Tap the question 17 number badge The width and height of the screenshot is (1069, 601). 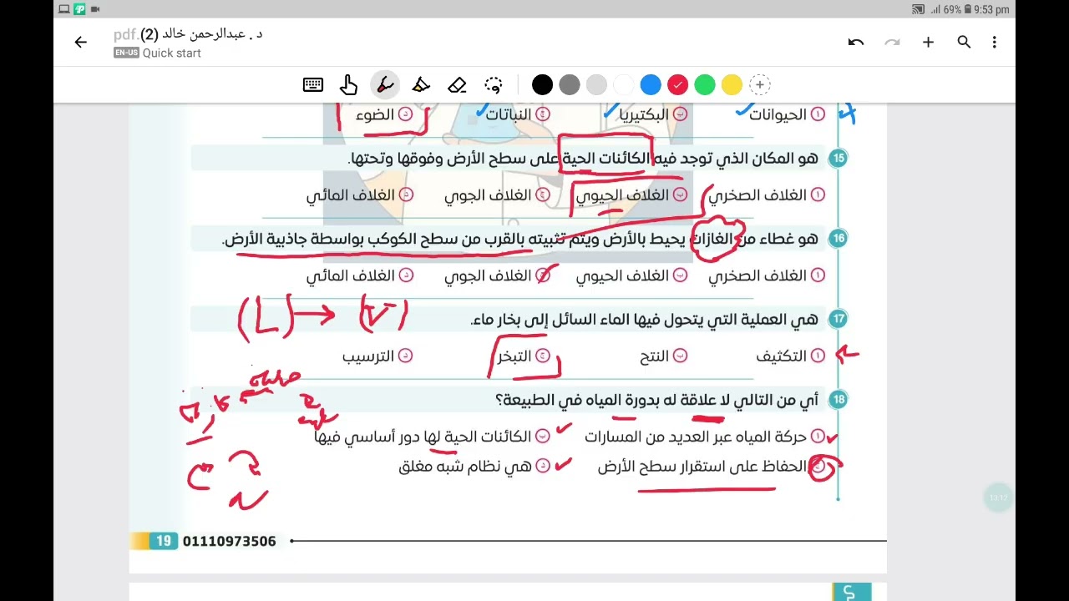tap(838, 319)
